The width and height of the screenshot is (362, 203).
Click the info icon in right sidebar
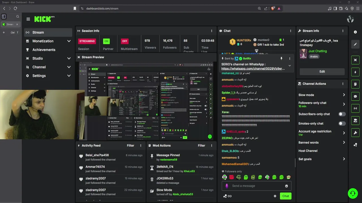click(x=355, y=32)
